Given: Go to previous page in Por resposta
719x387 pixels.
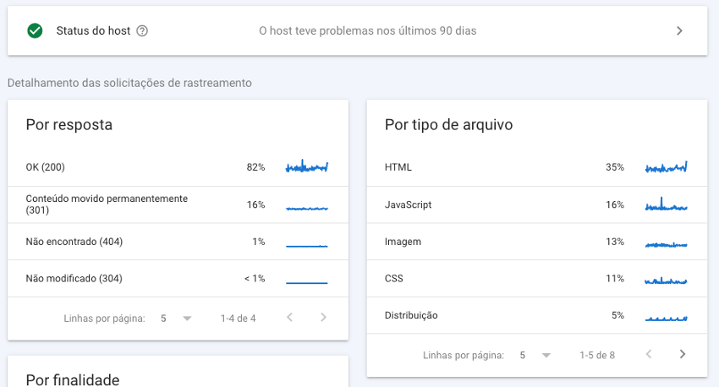Looking at the screenshot, I should [289, 318].
